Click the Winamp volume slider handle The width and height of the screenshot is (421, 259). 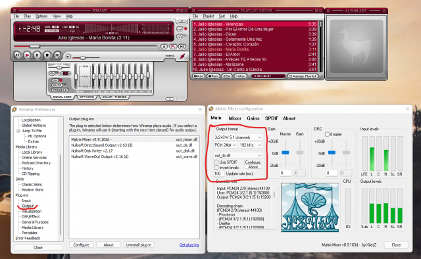(83, 58)
